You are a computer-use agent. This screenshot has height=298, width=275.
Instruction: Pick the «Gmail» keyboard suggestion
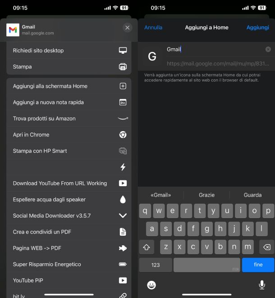point(161,195)
